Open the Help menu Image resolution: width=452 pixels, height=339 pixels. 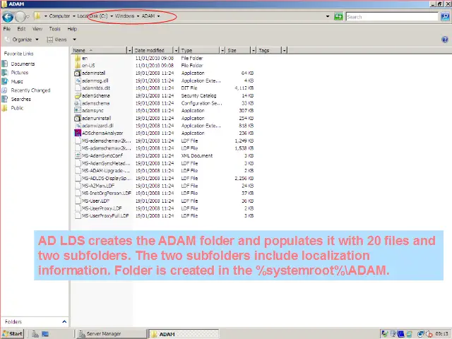[72, 29]
